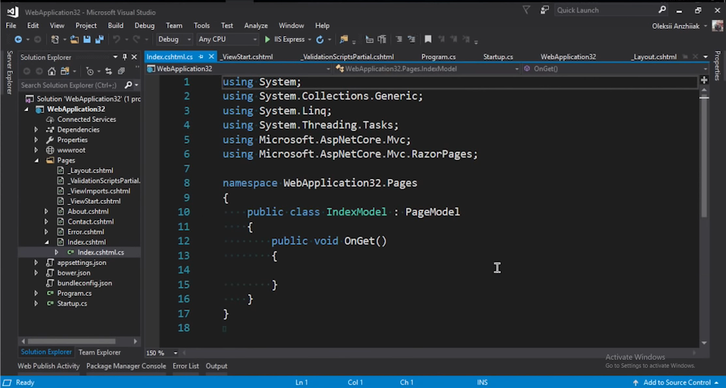The width and height of the screenshot is (726, 388).
Task: Click the browser Refresh icon in toolbar
Action: click(320, 39)
